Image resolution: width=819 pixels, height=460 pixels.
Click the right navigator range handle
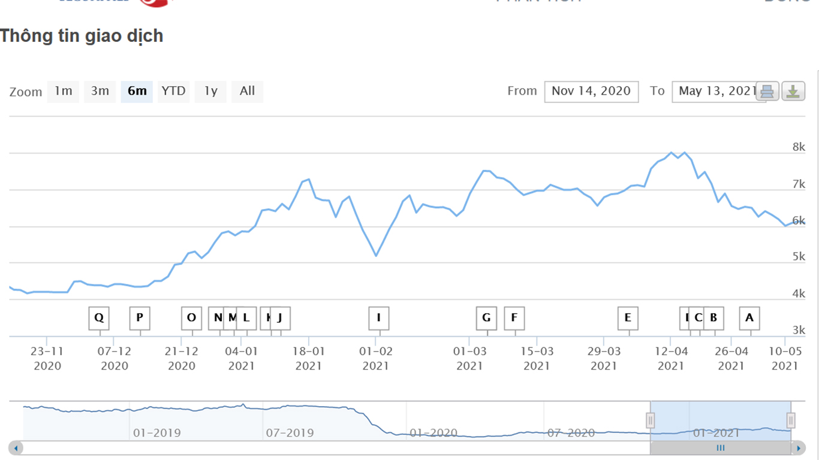tap(791, 420)
